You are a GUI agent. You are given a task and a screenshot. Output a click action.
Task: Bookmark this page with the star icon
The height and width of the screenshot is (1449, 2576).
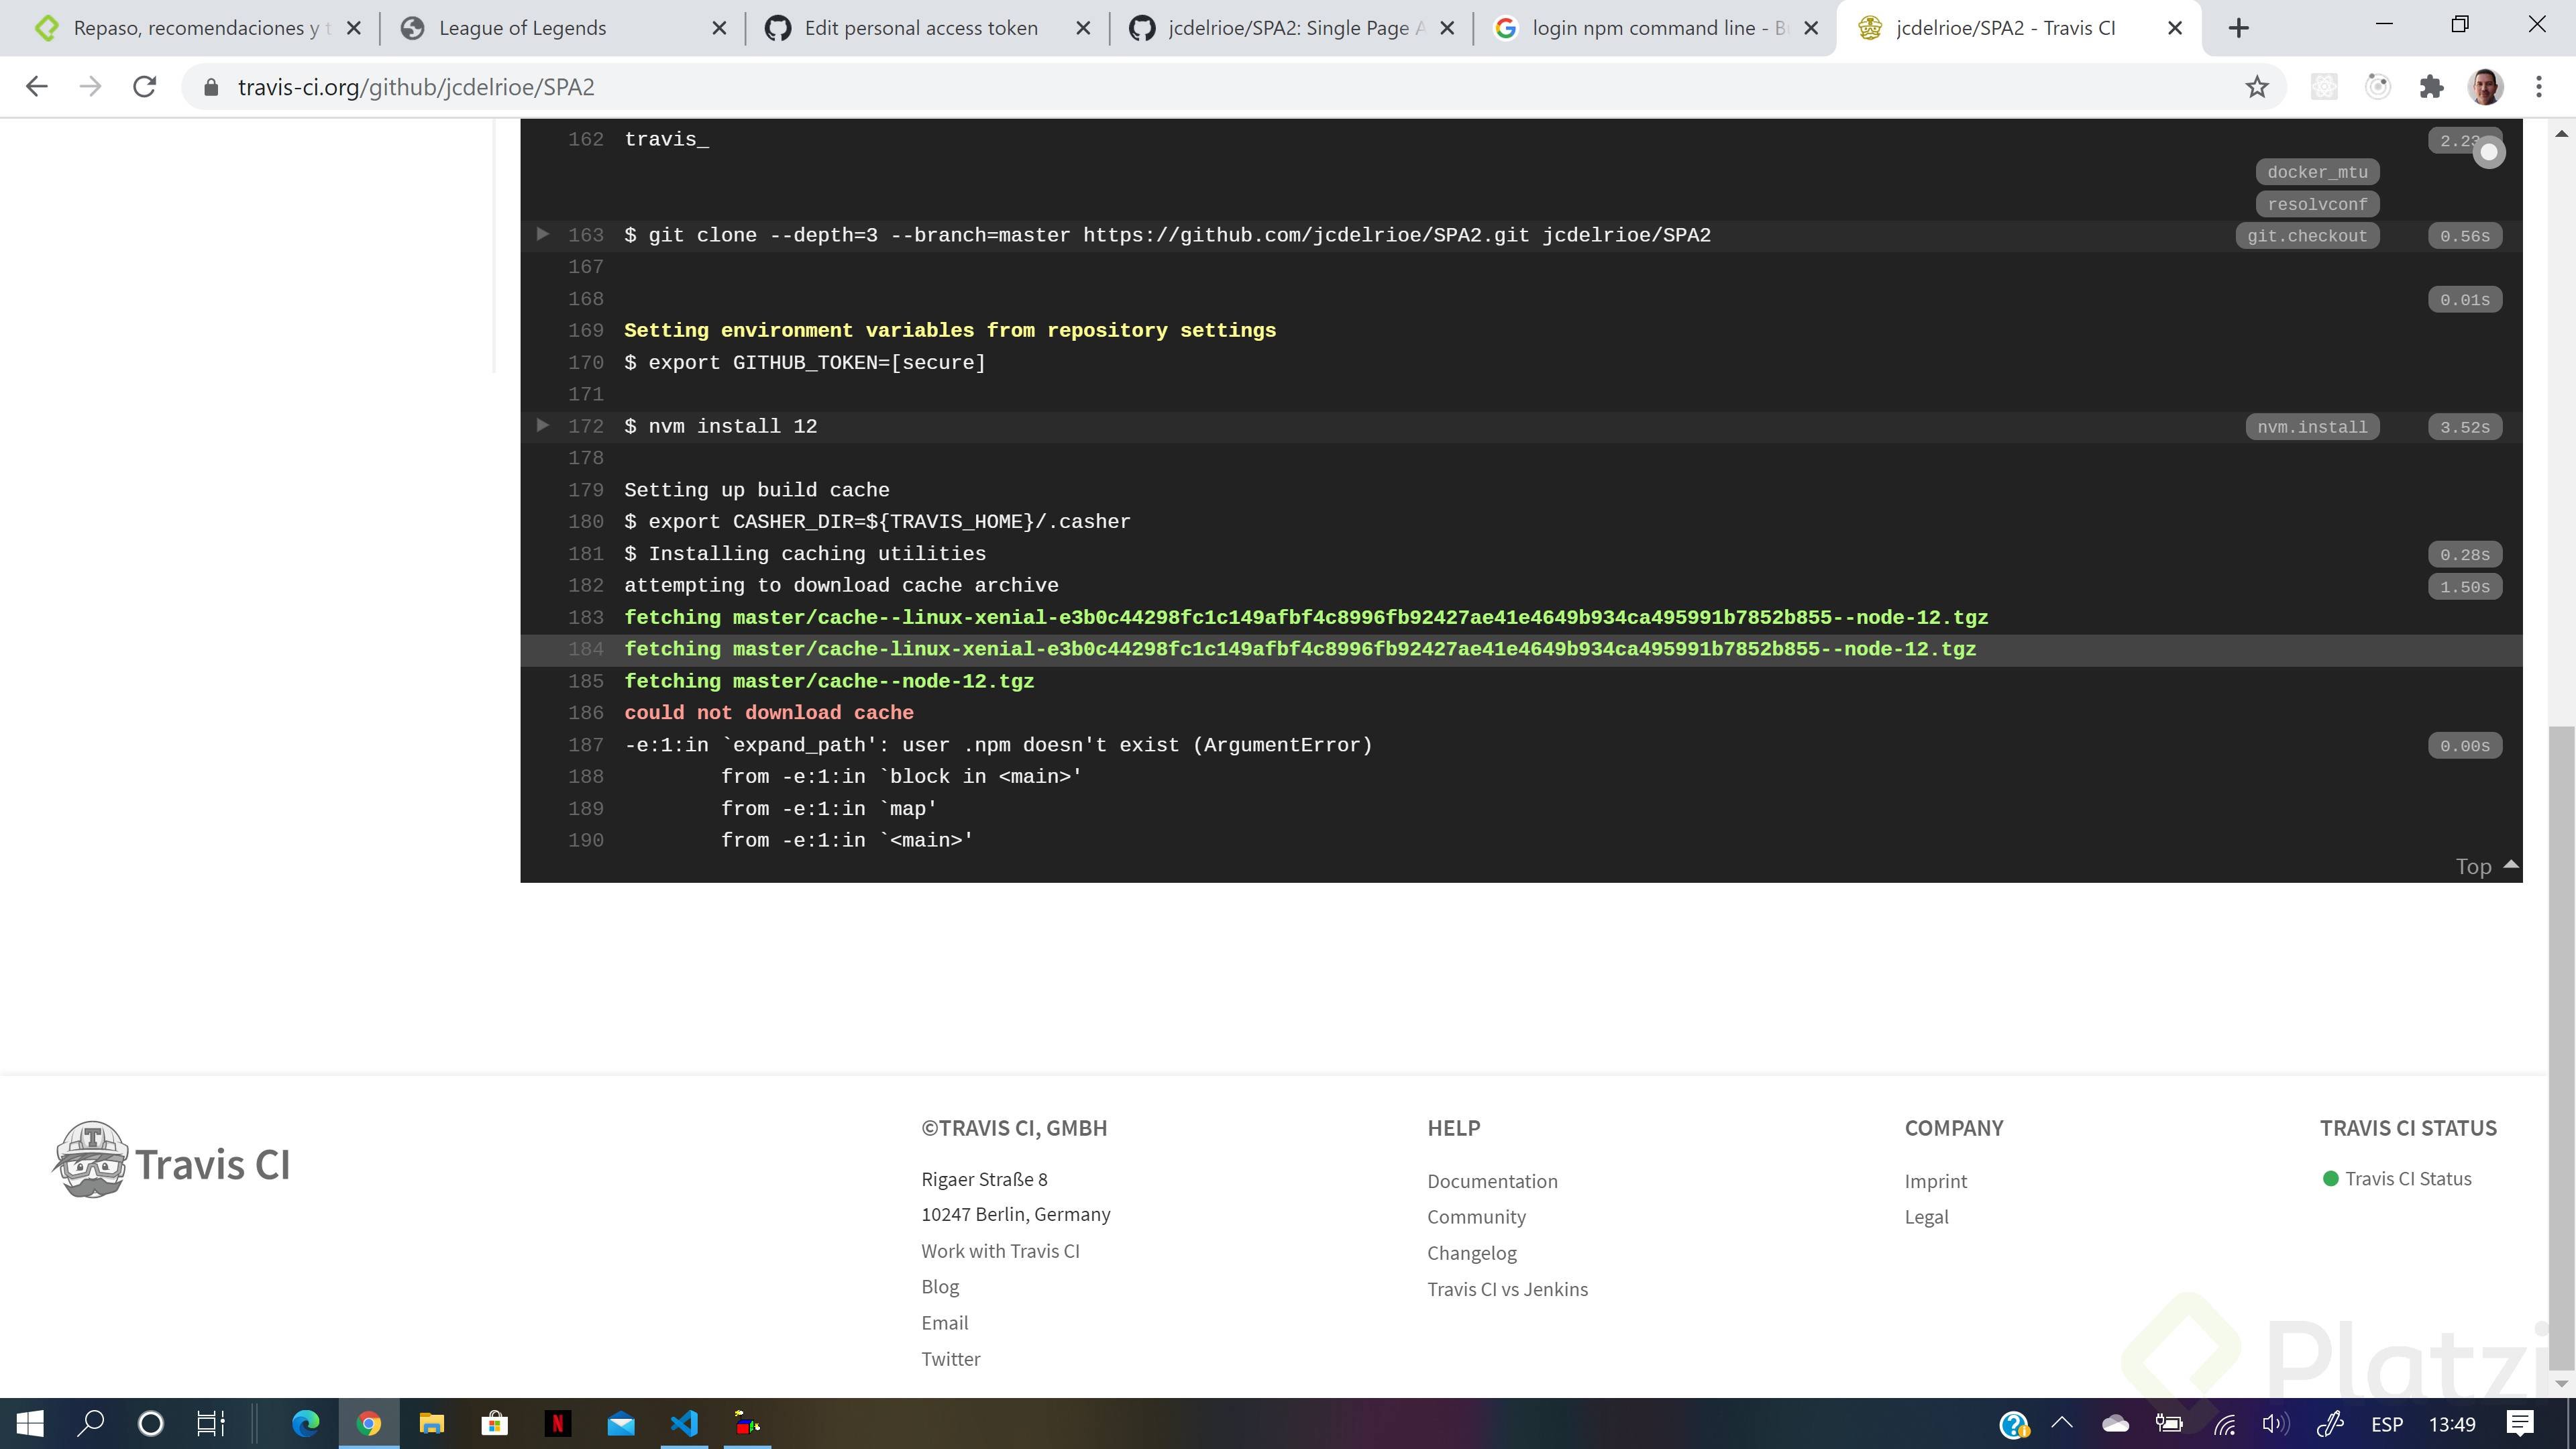(x=2256, y=87)
